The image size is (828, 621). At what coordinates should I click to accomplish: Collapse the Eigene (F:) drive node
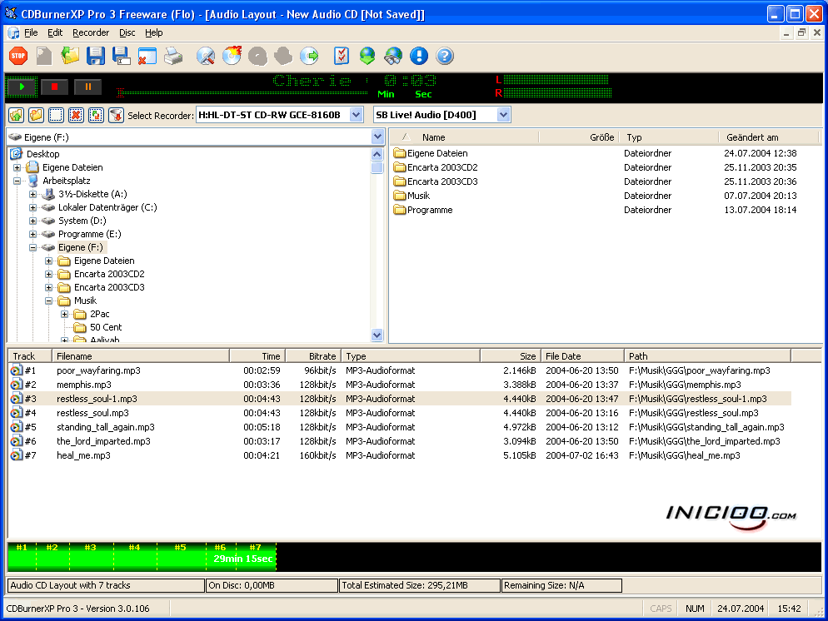tap(32, 247)
